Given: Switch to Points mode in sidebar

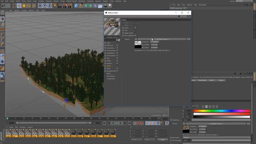Looking at the screenshot, I should tap(2, 35).
